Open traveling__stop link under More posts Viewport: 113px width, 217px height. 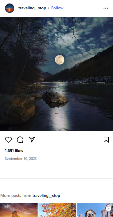[x=46, y=195]
